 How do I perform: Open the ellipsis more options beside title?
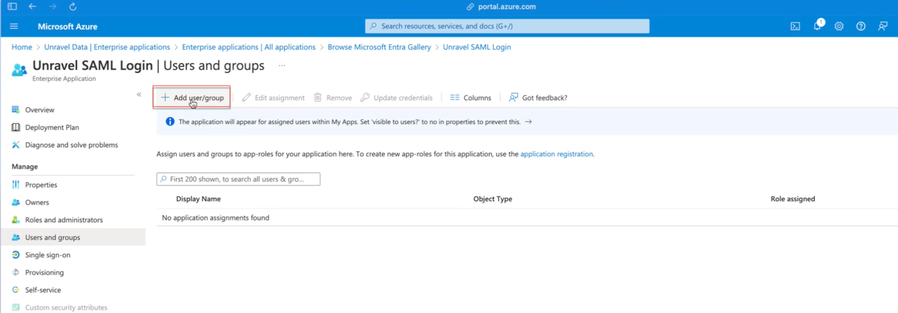click(282, 66)
